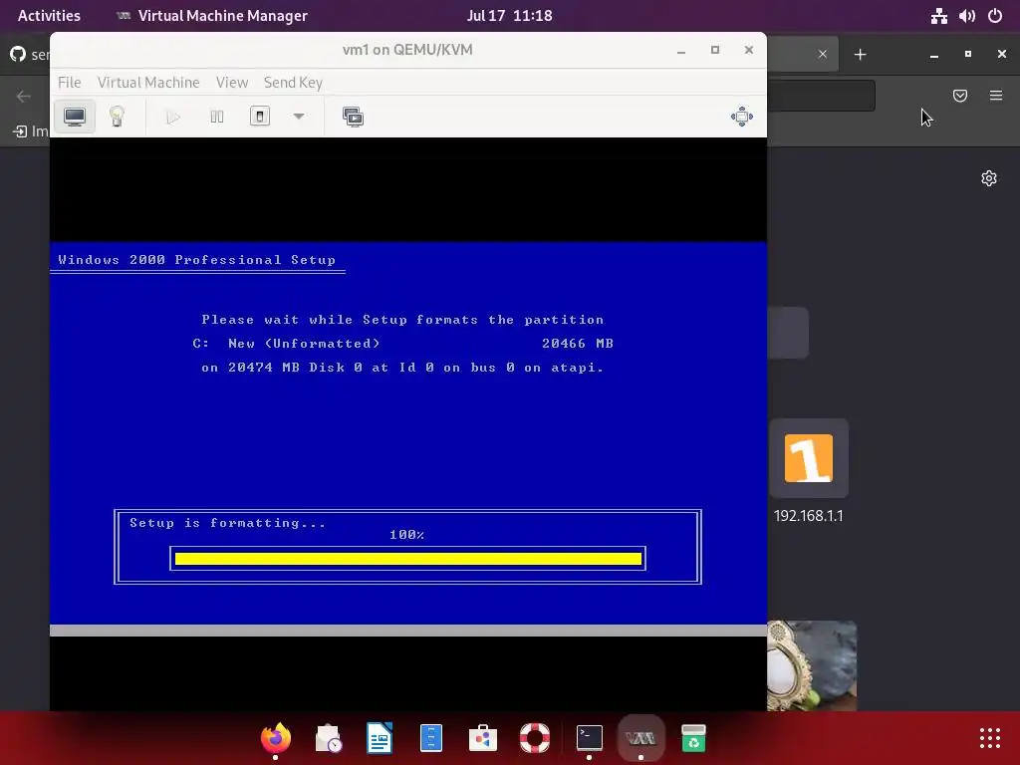
Task: Click the Firefox address bar
Action: click(x=821, y=96)
